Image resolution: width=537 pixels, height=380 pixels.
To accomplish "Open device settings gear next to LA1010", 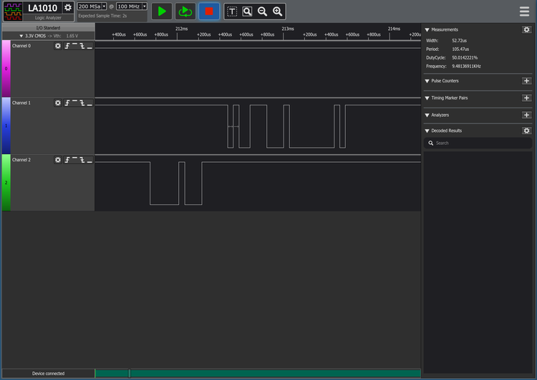I will (68, 8).
